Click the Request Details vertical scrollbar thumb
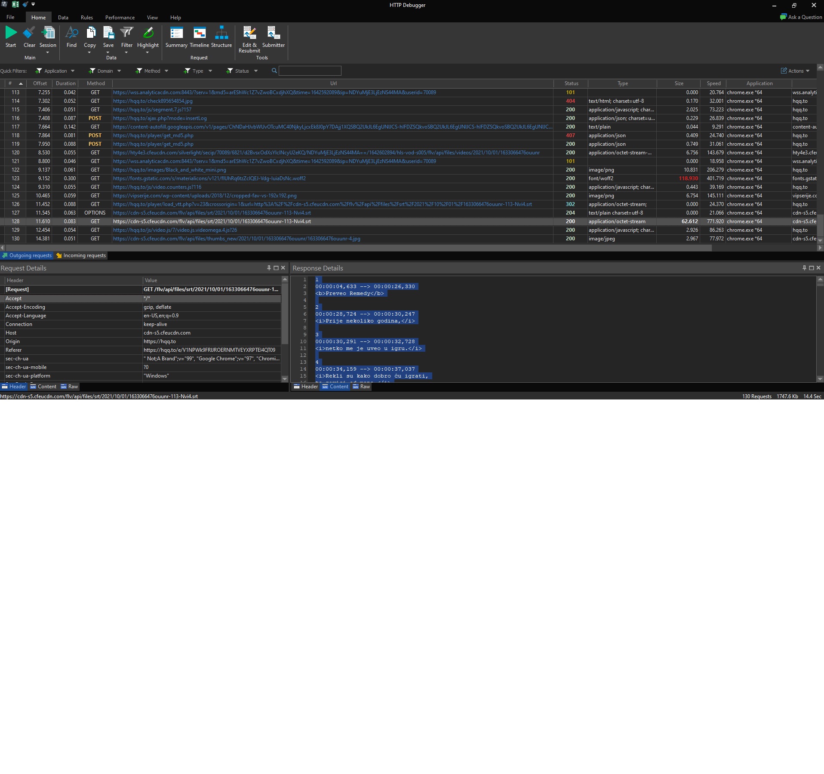824x774 pixels. tap(285, 314)
